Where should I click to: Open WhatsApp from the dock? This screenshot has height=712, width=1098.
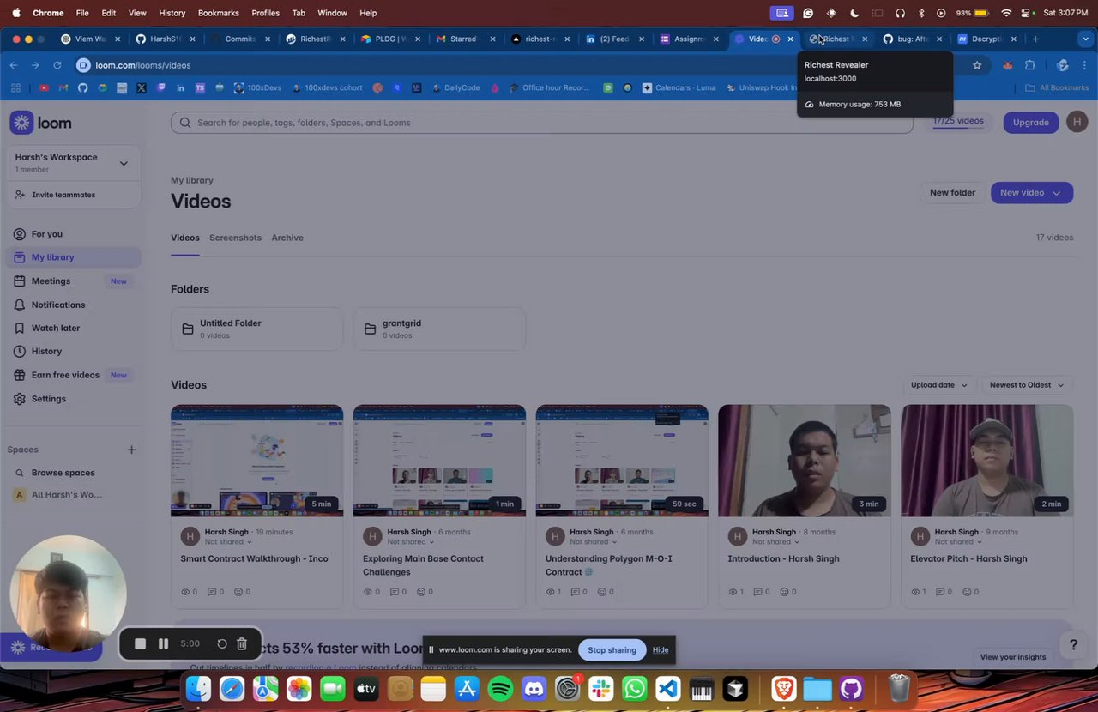point(635,688)
